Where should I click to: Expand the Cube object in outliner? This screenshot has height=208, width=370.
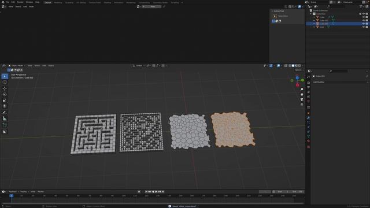(x=314, y=17)
